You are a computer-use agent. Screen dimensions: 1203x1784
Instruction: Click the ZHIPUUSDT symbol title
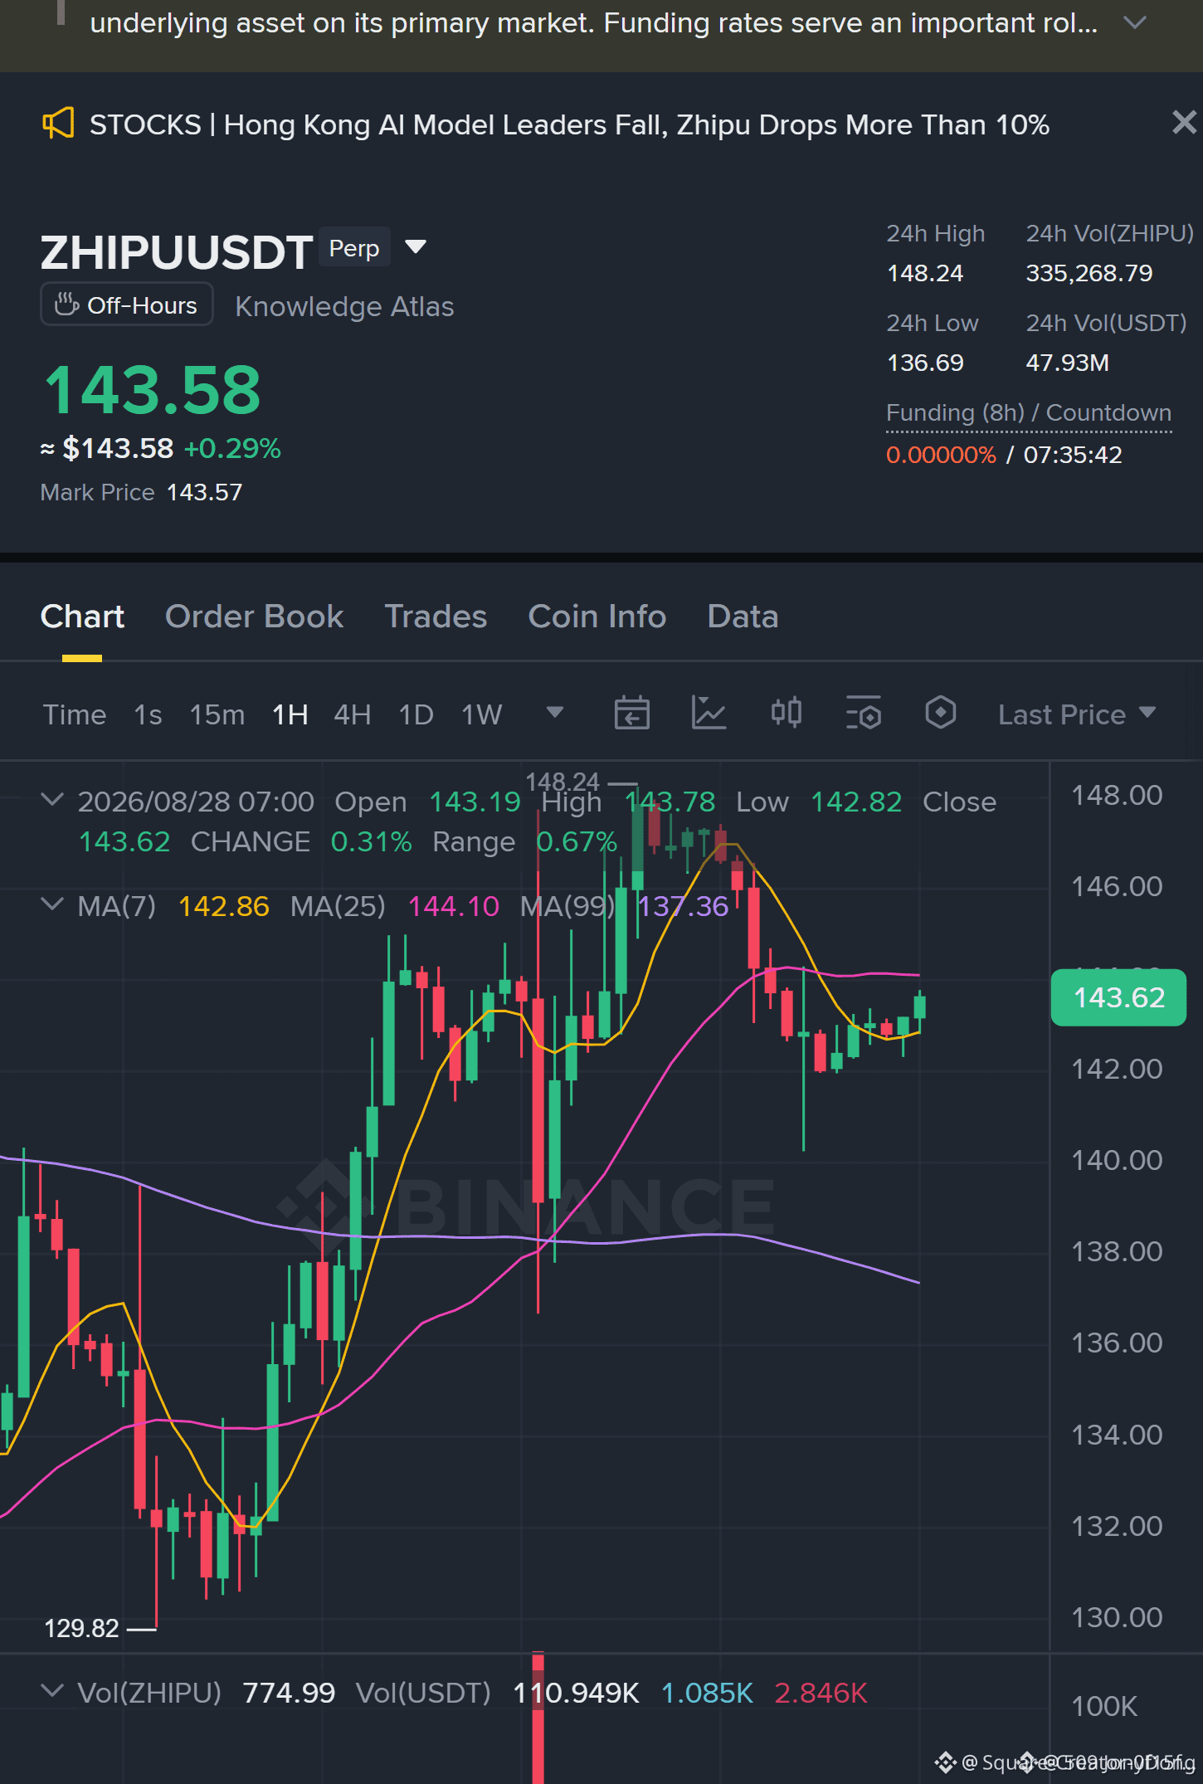pyautogui.click(x=177, y=252)
